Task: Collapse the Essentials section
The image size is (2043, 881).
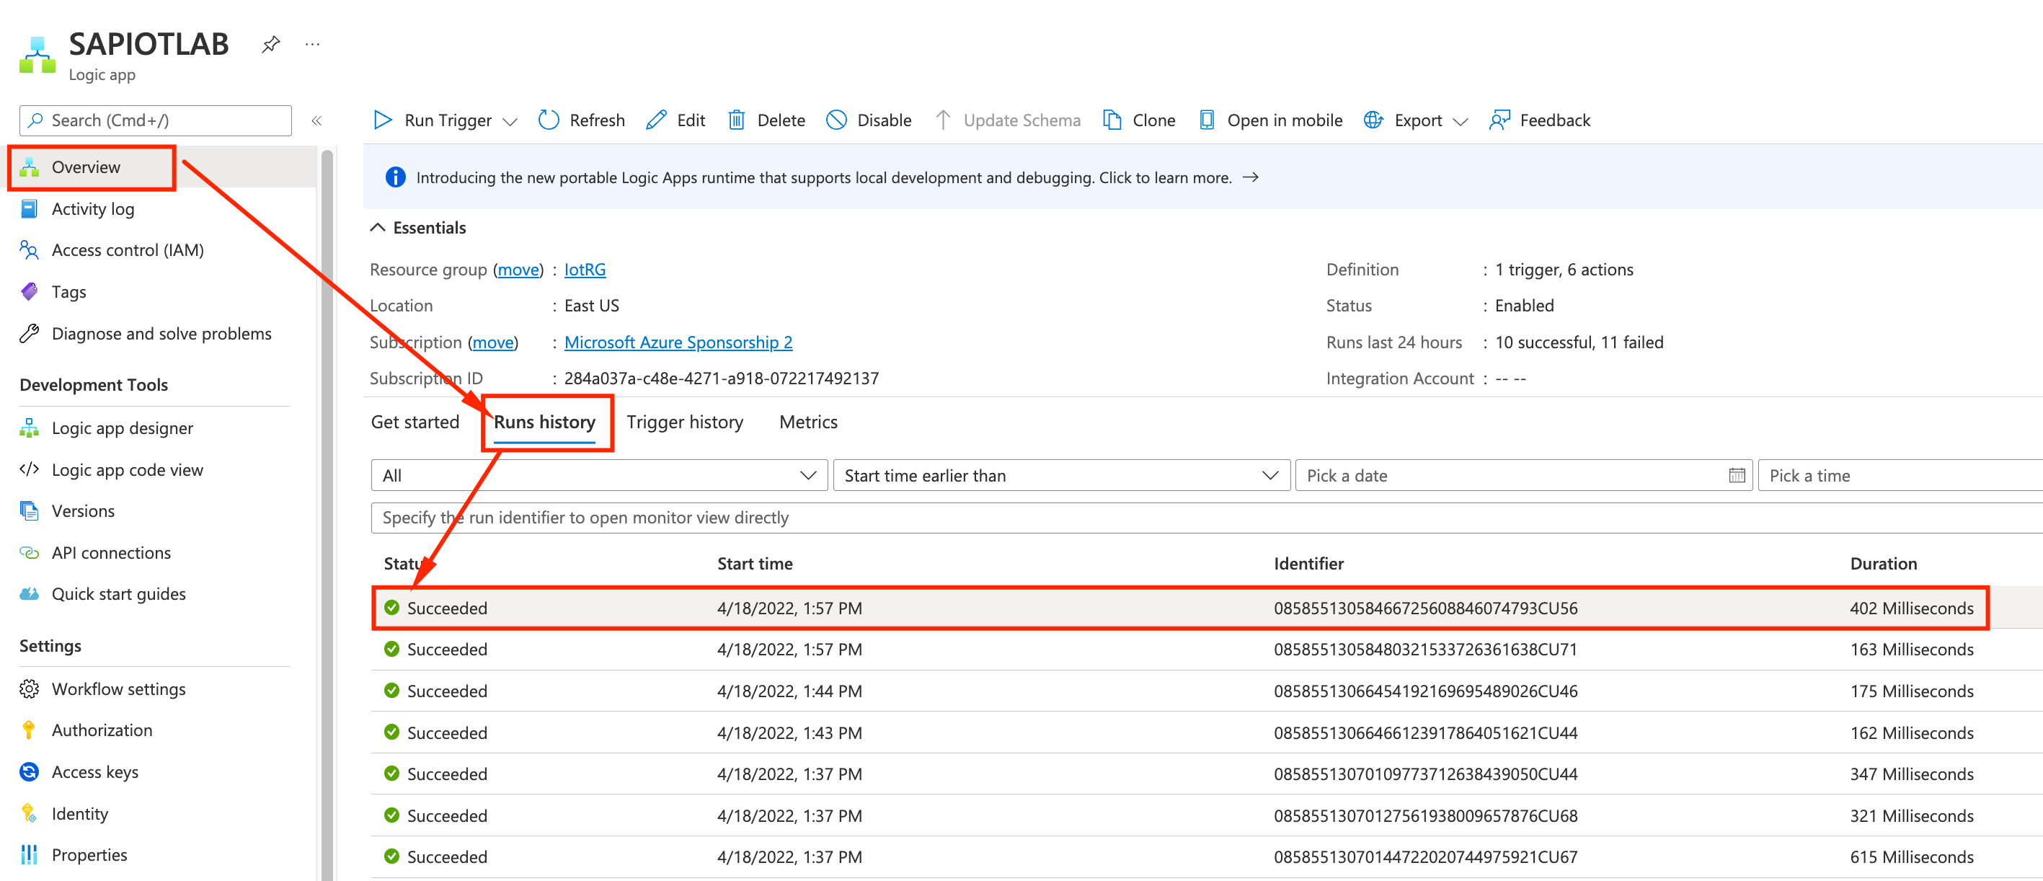Action: tap(378, 228)
